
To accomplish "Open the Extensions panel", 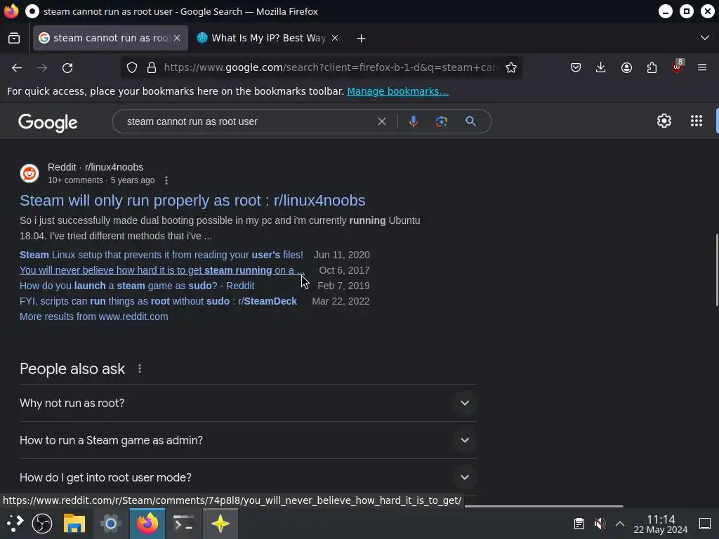I will tap(652, 68).
